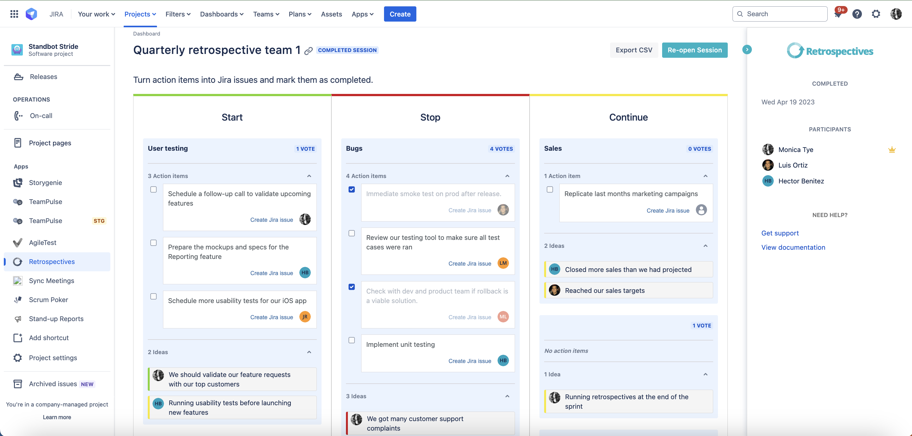
Task: Open the Filters menu
Action: [x=178, y=14]
